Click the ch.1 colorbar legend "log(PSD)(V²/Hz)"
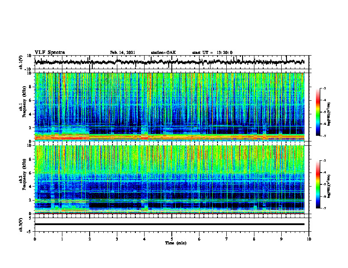Viewport: 348px width, 268px height. pyautogui.click(x=329, y=114)
